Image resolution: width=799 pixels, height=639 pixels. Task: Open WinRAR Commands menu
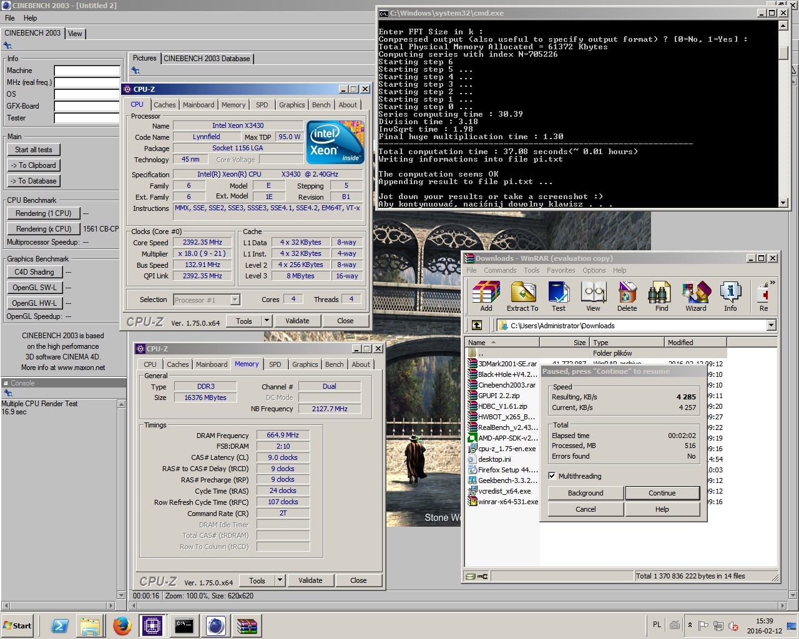pos(500,270)
